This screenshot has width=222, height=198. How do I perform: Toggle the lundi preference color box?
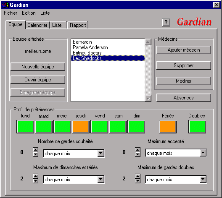point(25,127)
